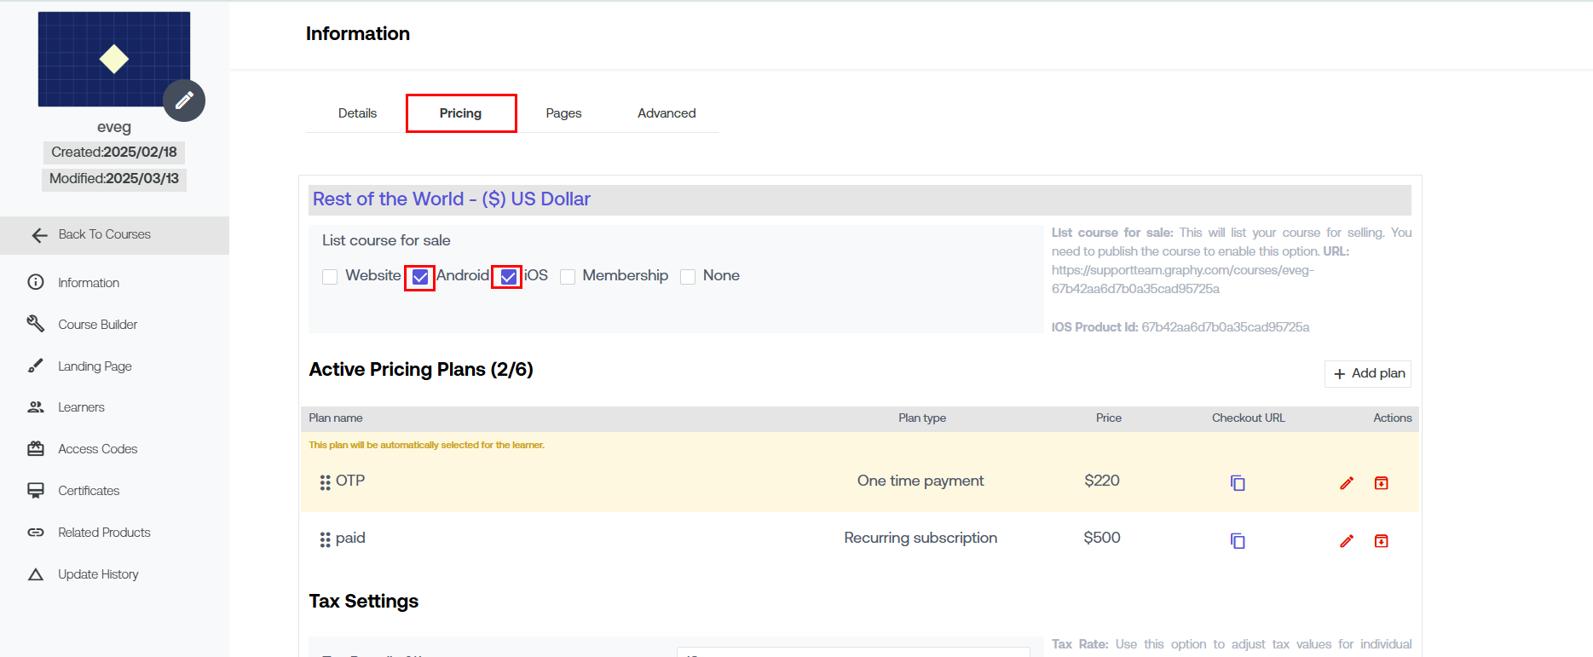Screen dimensions: 1593x657
Task: Switch to the Details tab
Action: (357, 113)
